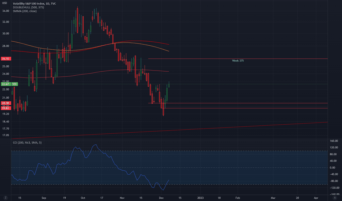This screenshot has width=342, height=201.
Task: Click the green 22.67 VIX price label
Action: 10,84
